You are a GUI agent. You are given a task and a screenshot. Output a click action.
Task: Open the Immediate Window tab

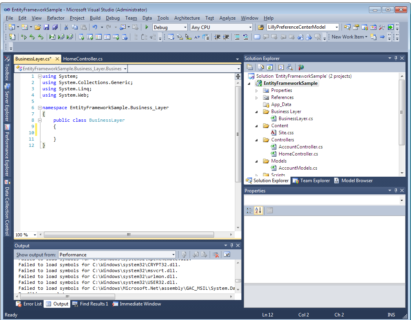(x=137, y=304)
